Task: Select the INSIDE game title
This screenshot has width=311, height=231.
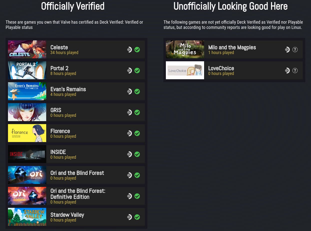Action: 58,152
